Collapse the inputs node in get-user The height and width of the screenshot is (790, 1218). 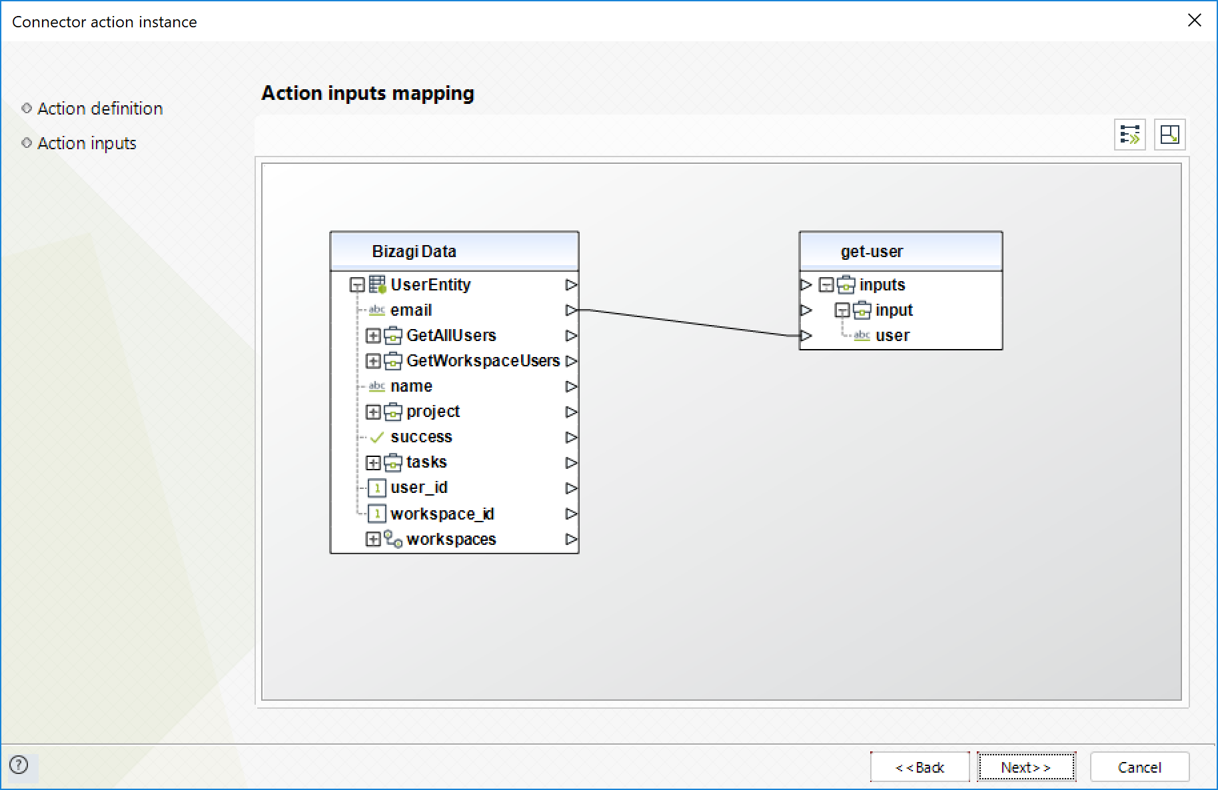pyautogui.click(x=826, y=285)
